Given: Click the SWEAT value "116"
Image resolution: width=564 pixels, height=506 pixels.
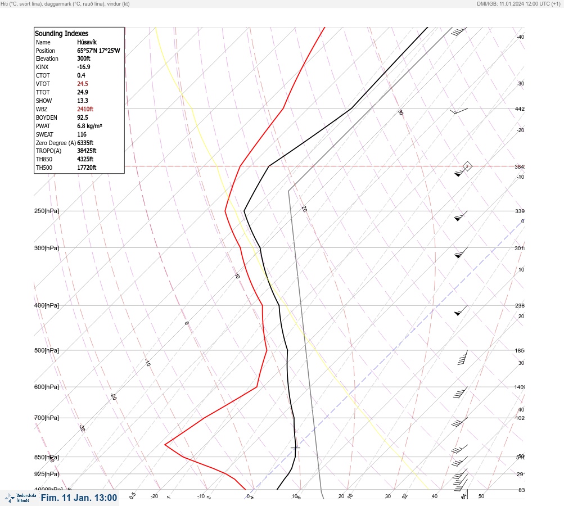Looking at the screenshot, I should (82, 134).
